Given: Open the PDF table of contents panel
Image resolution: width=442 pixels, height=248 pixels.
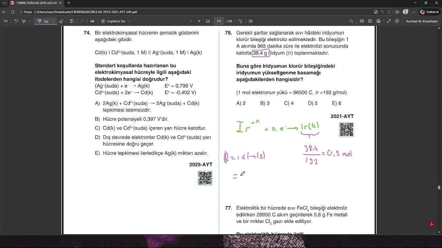Looking at the screenshot, I should [6, 21].
